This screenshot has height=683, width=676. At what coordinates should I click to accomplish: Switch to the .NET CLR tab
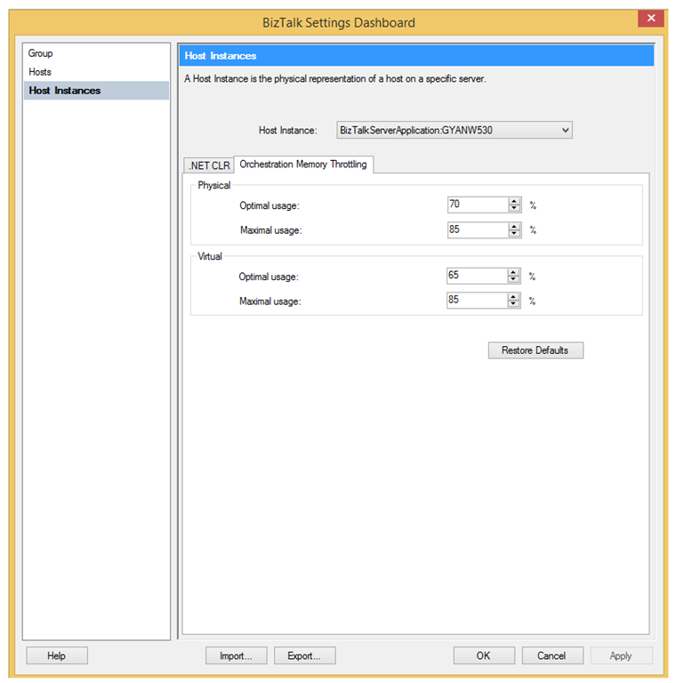pyautogui.click(x=209, y=165)
